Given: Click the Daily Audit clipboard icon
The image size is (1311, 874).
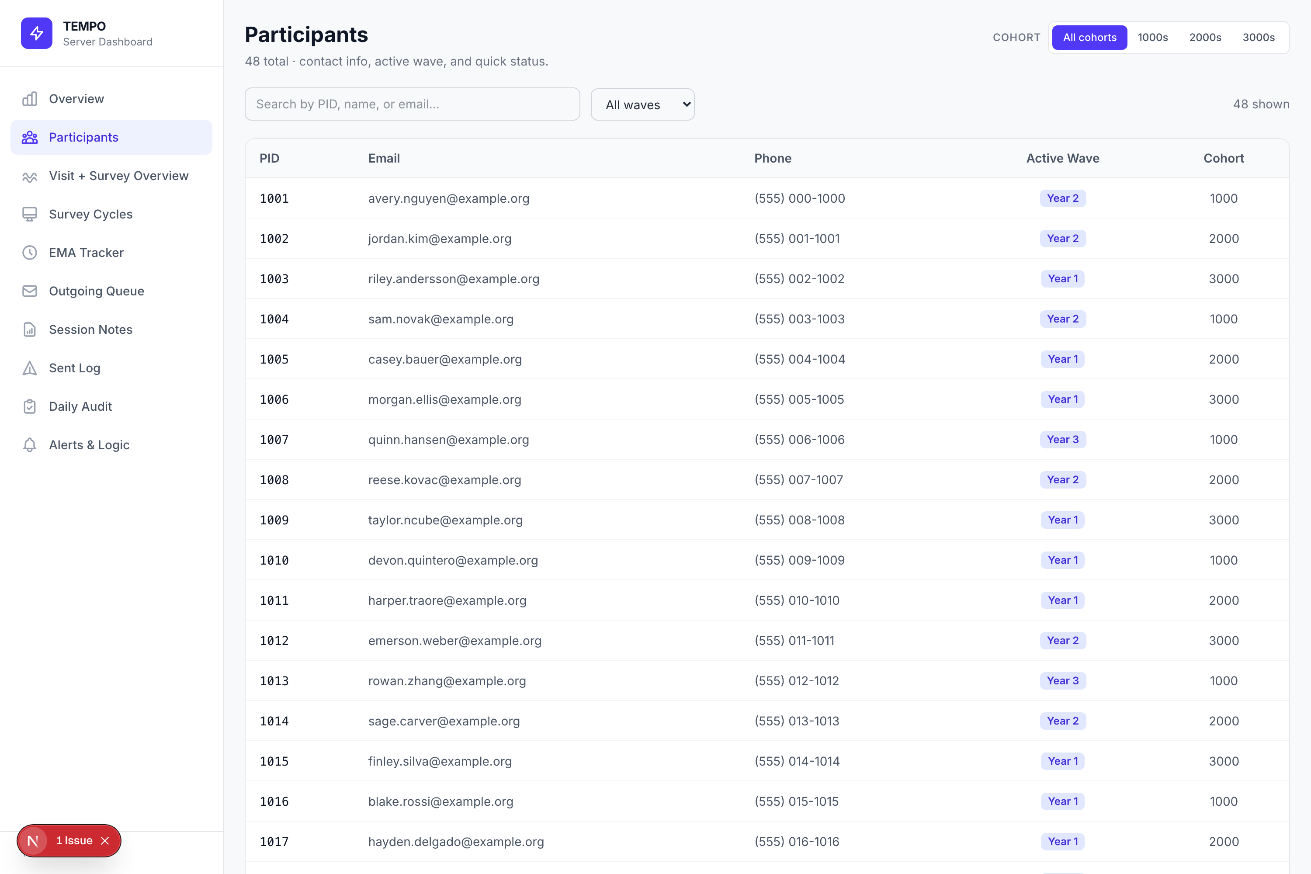Looking at the screenshot, I should (30, 406).
